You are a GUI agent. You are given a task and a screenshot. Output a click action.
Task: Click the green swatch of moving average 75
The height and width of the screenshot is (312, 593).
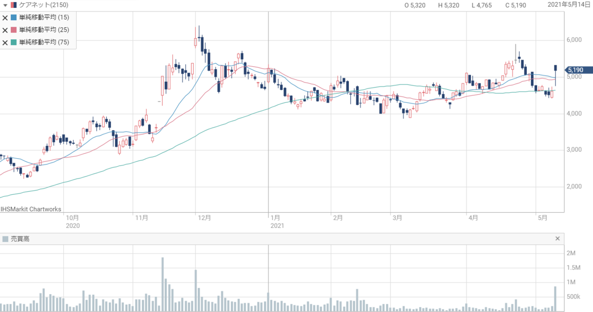pos(14,42)
